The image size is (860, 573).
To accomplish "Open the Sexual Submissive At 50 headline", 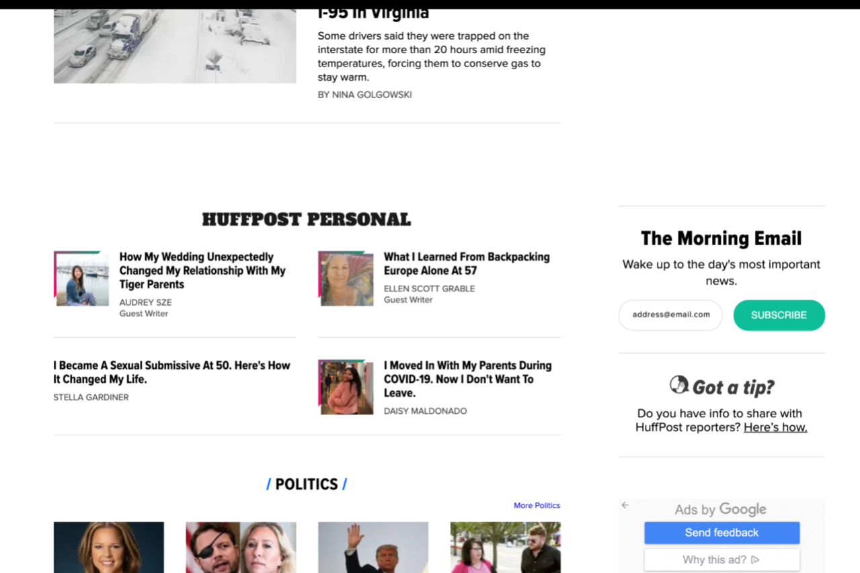I will [x=172, y=372].
